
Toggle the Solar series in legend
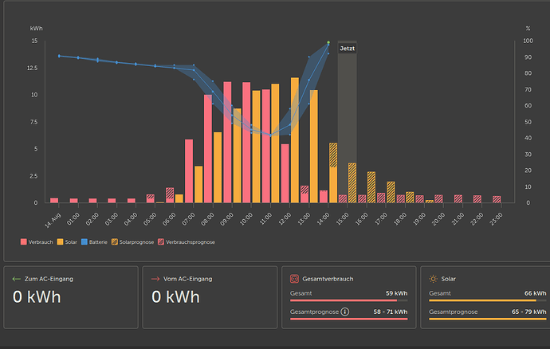pyautogui.click(x=67, y=241)
